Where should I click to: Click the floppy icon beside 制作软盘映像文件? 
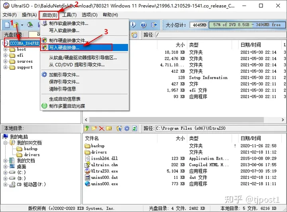[45, 23]
